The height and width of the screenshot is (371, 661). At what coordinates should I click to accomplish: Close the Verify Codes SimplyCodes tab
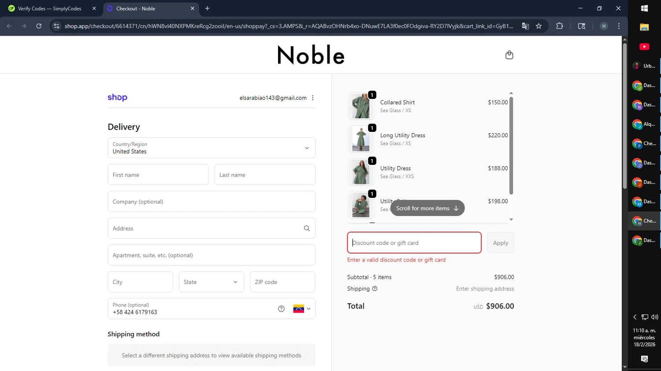94,8
